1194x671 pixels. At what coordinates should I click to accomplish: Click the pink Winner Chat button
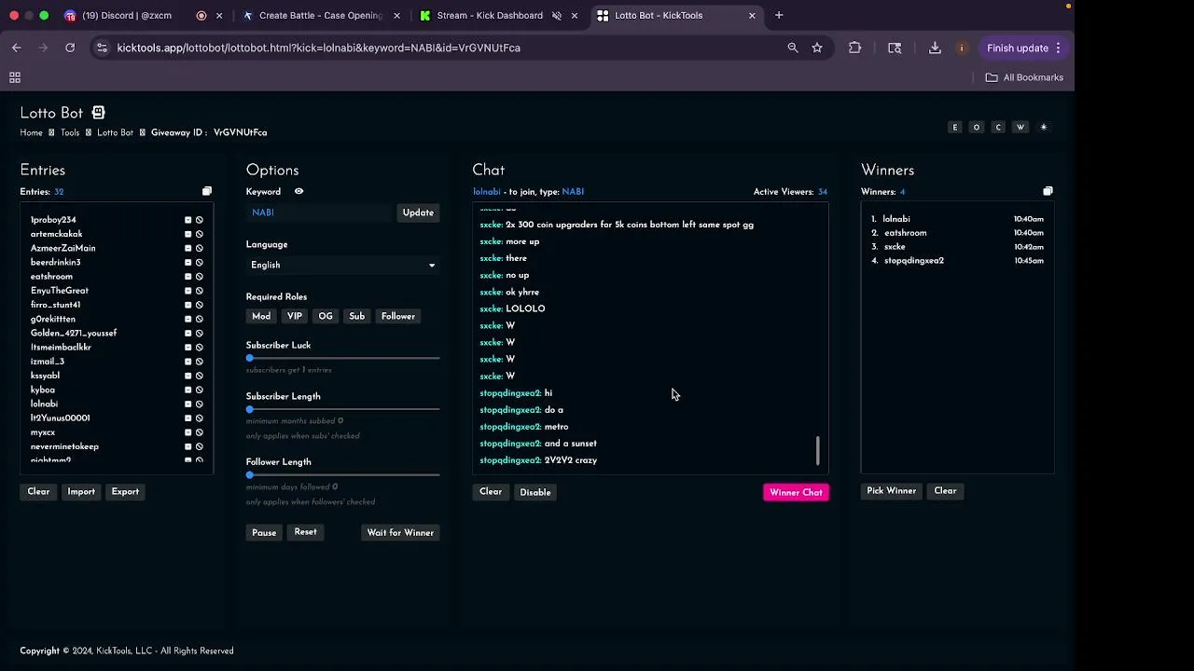tap(796, 492)
